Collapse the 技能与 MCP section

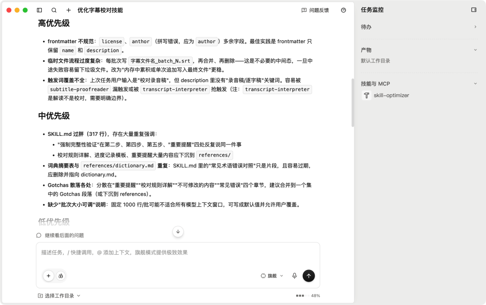tap(419, 84)
